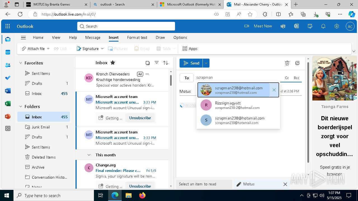The height and width of the screenshot is (201, 358).
Task: Open Calendar in the left rail
Action: tap(8, 52)
